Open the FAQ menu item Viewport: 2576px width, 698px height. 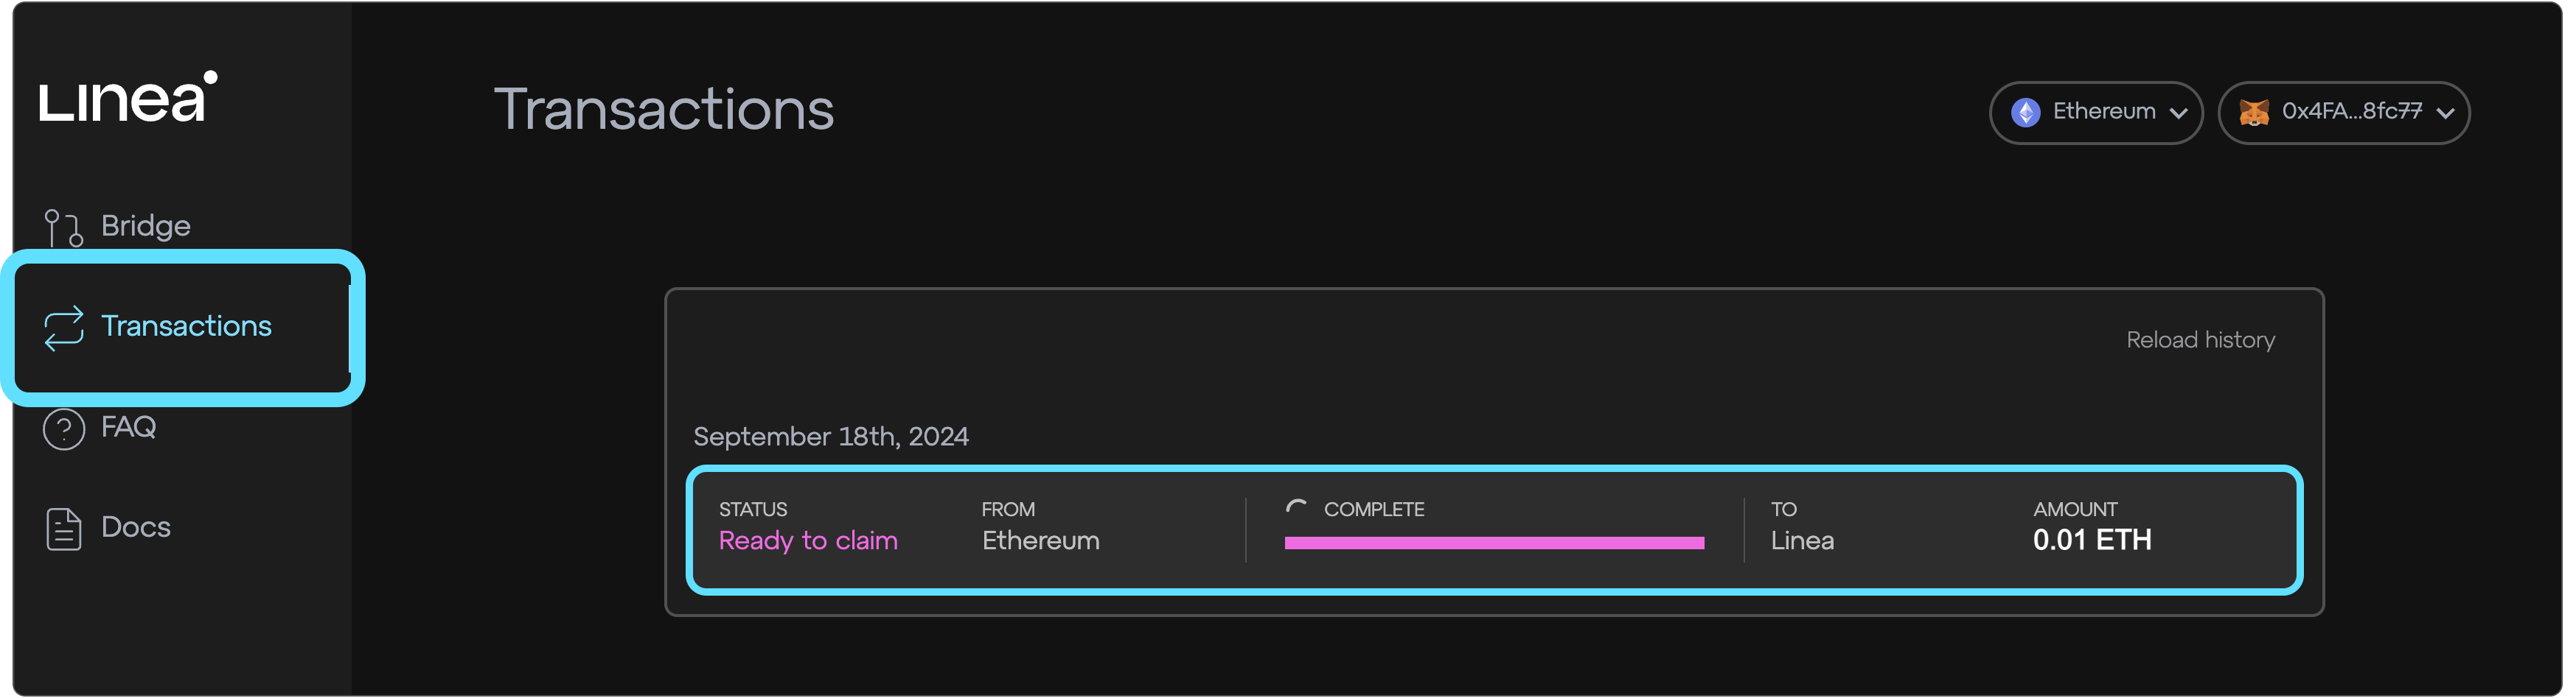(128, 427)
